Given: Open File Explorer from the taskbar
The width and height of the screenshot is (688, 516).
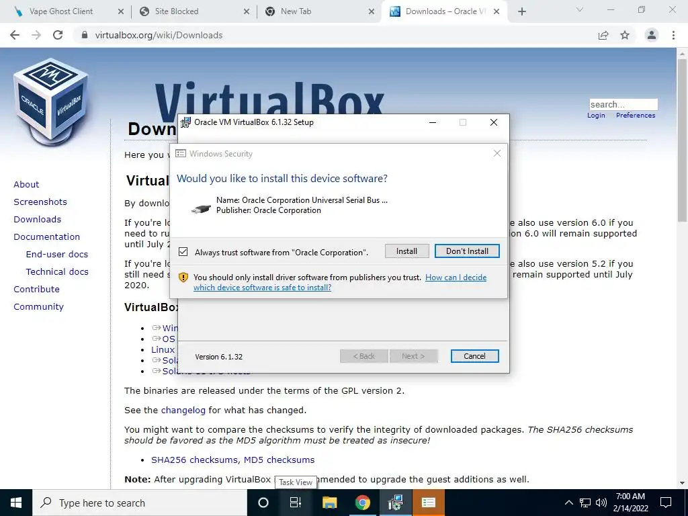Looking at the screenshot, I should tap(329, 503).
